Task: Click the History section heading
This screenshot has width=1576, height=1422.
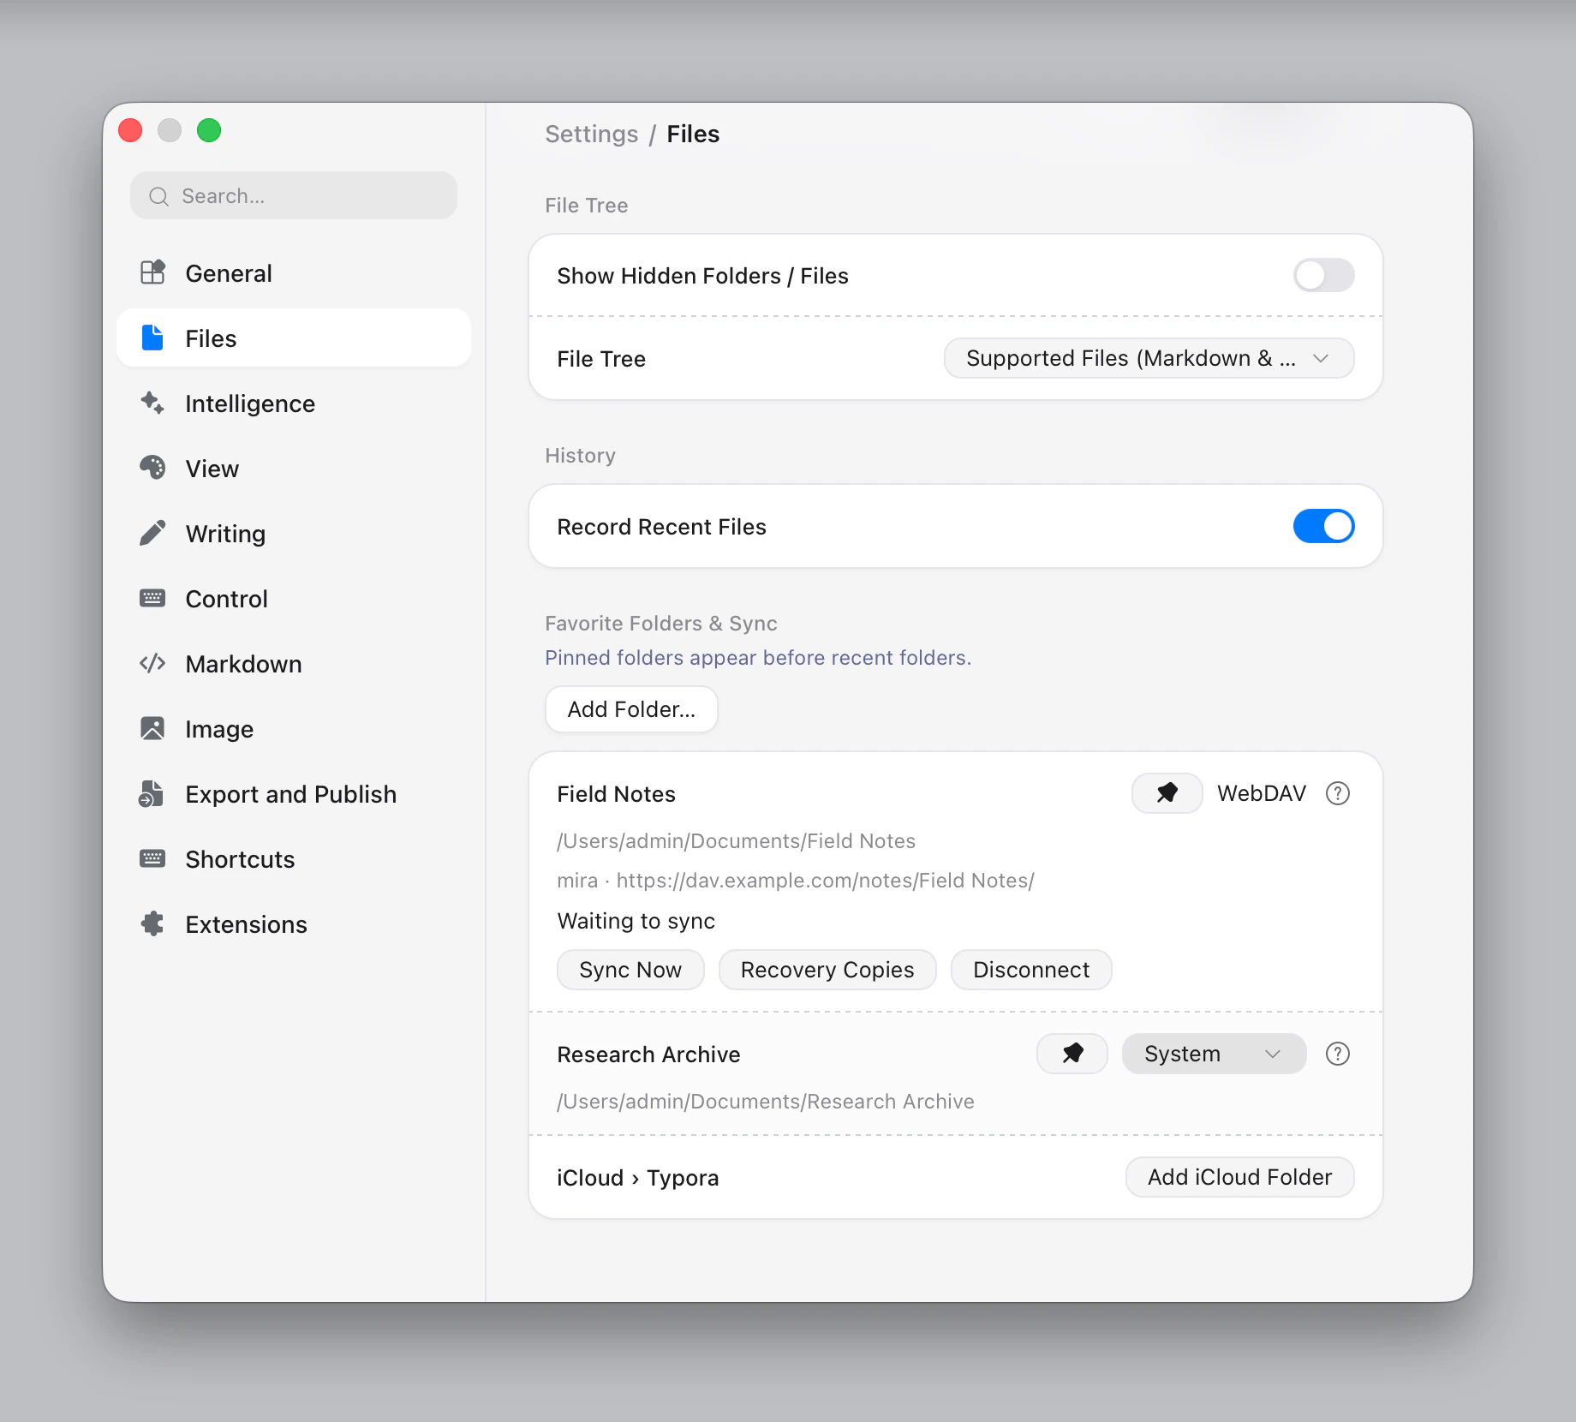Action: [581, 456]
